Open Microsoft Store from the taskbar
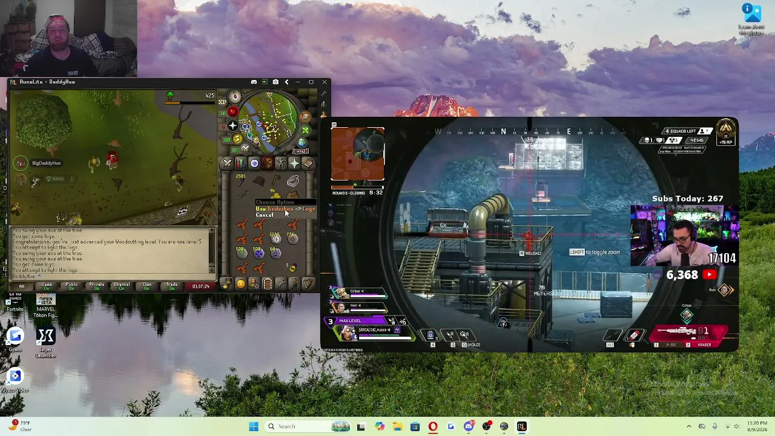This screenshot has height=436, width=775. tap(415, 426)
